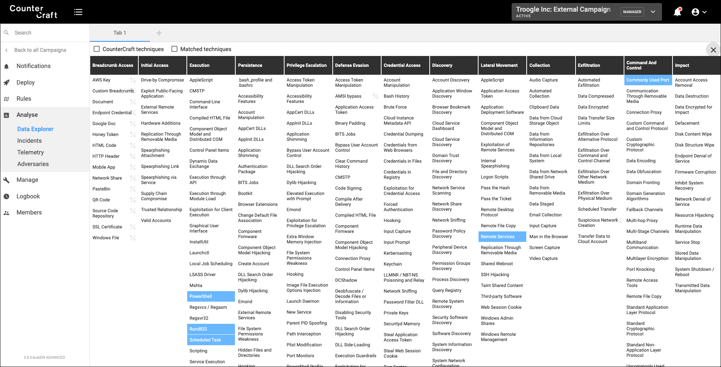Viewport: 721px width, 367px height.
Task: Click the CounterCraft marker beside Windows File
Action: (x=133, y=238)
